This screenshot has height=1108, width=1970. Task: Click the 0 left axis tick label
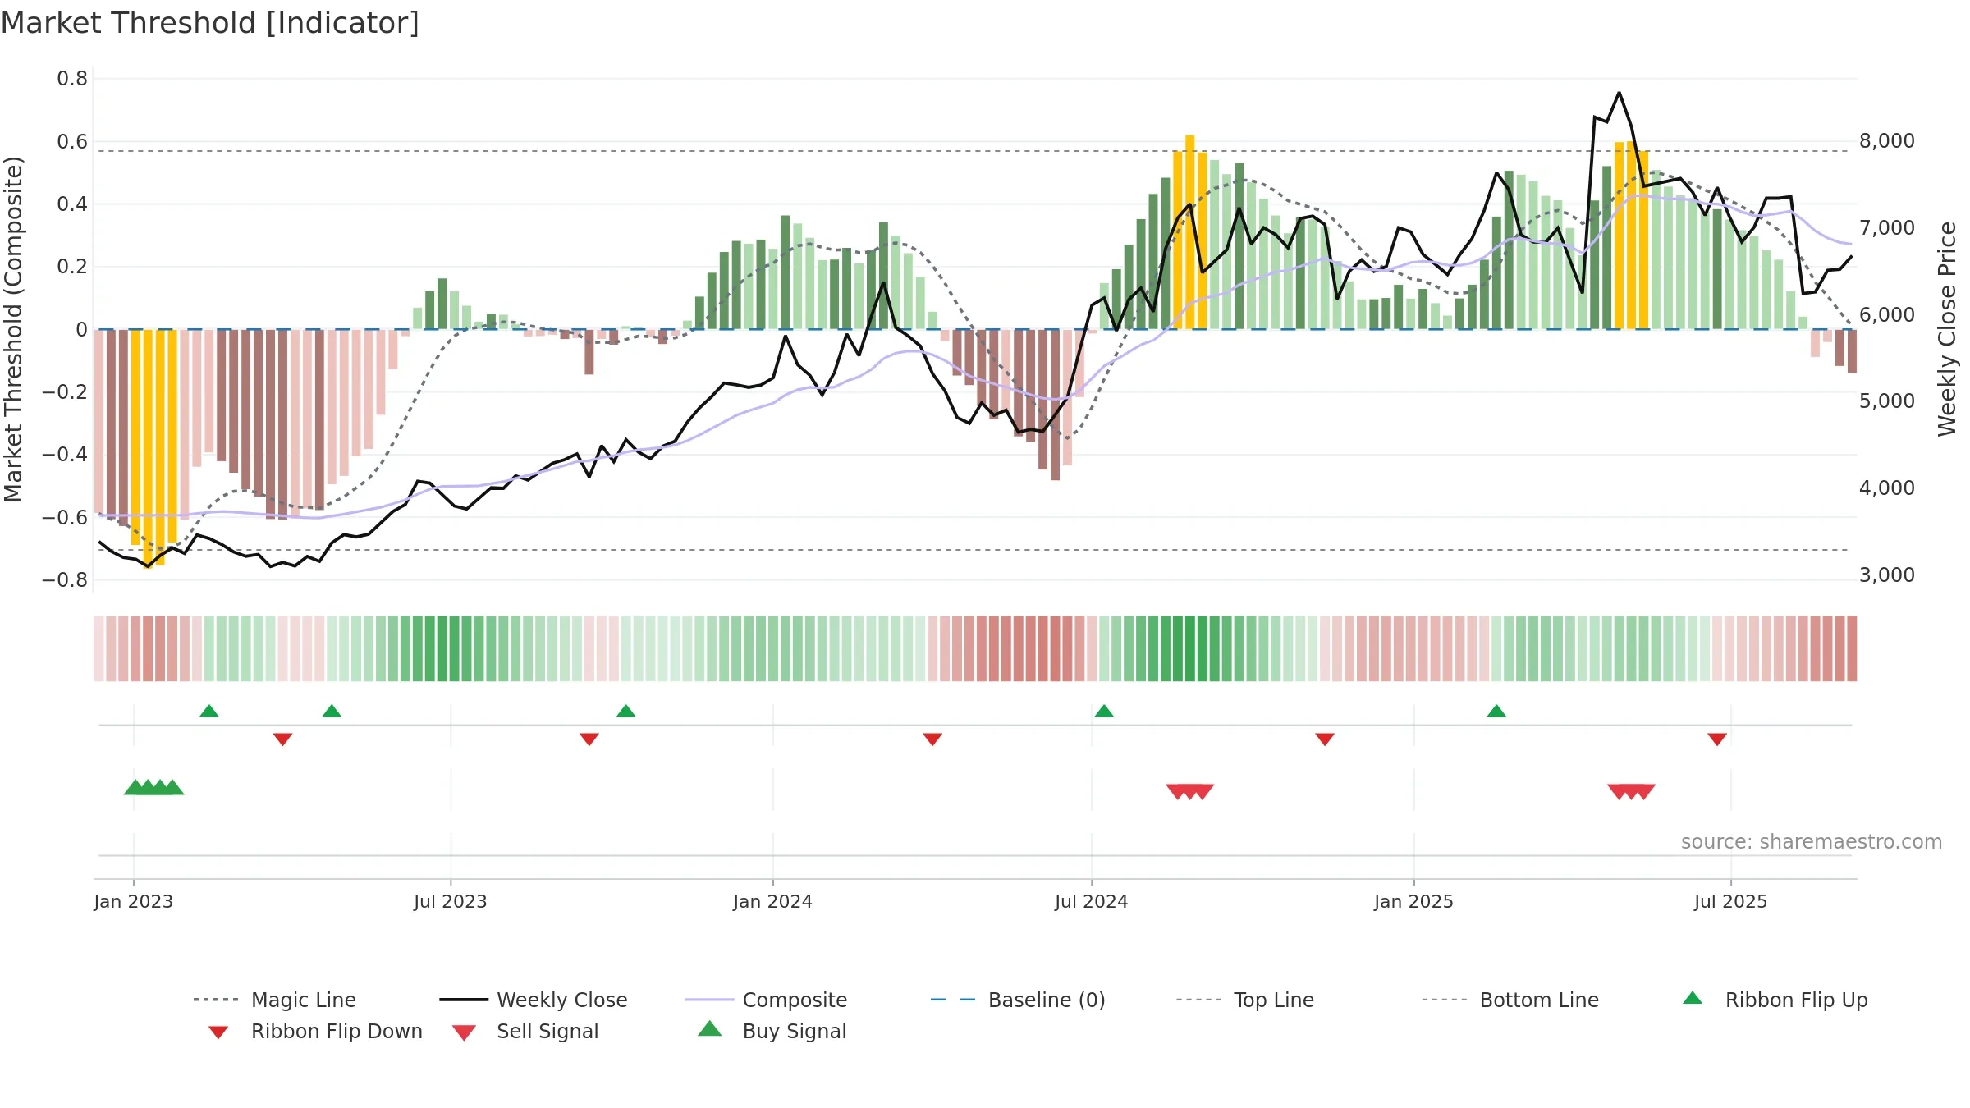[81, 330]
